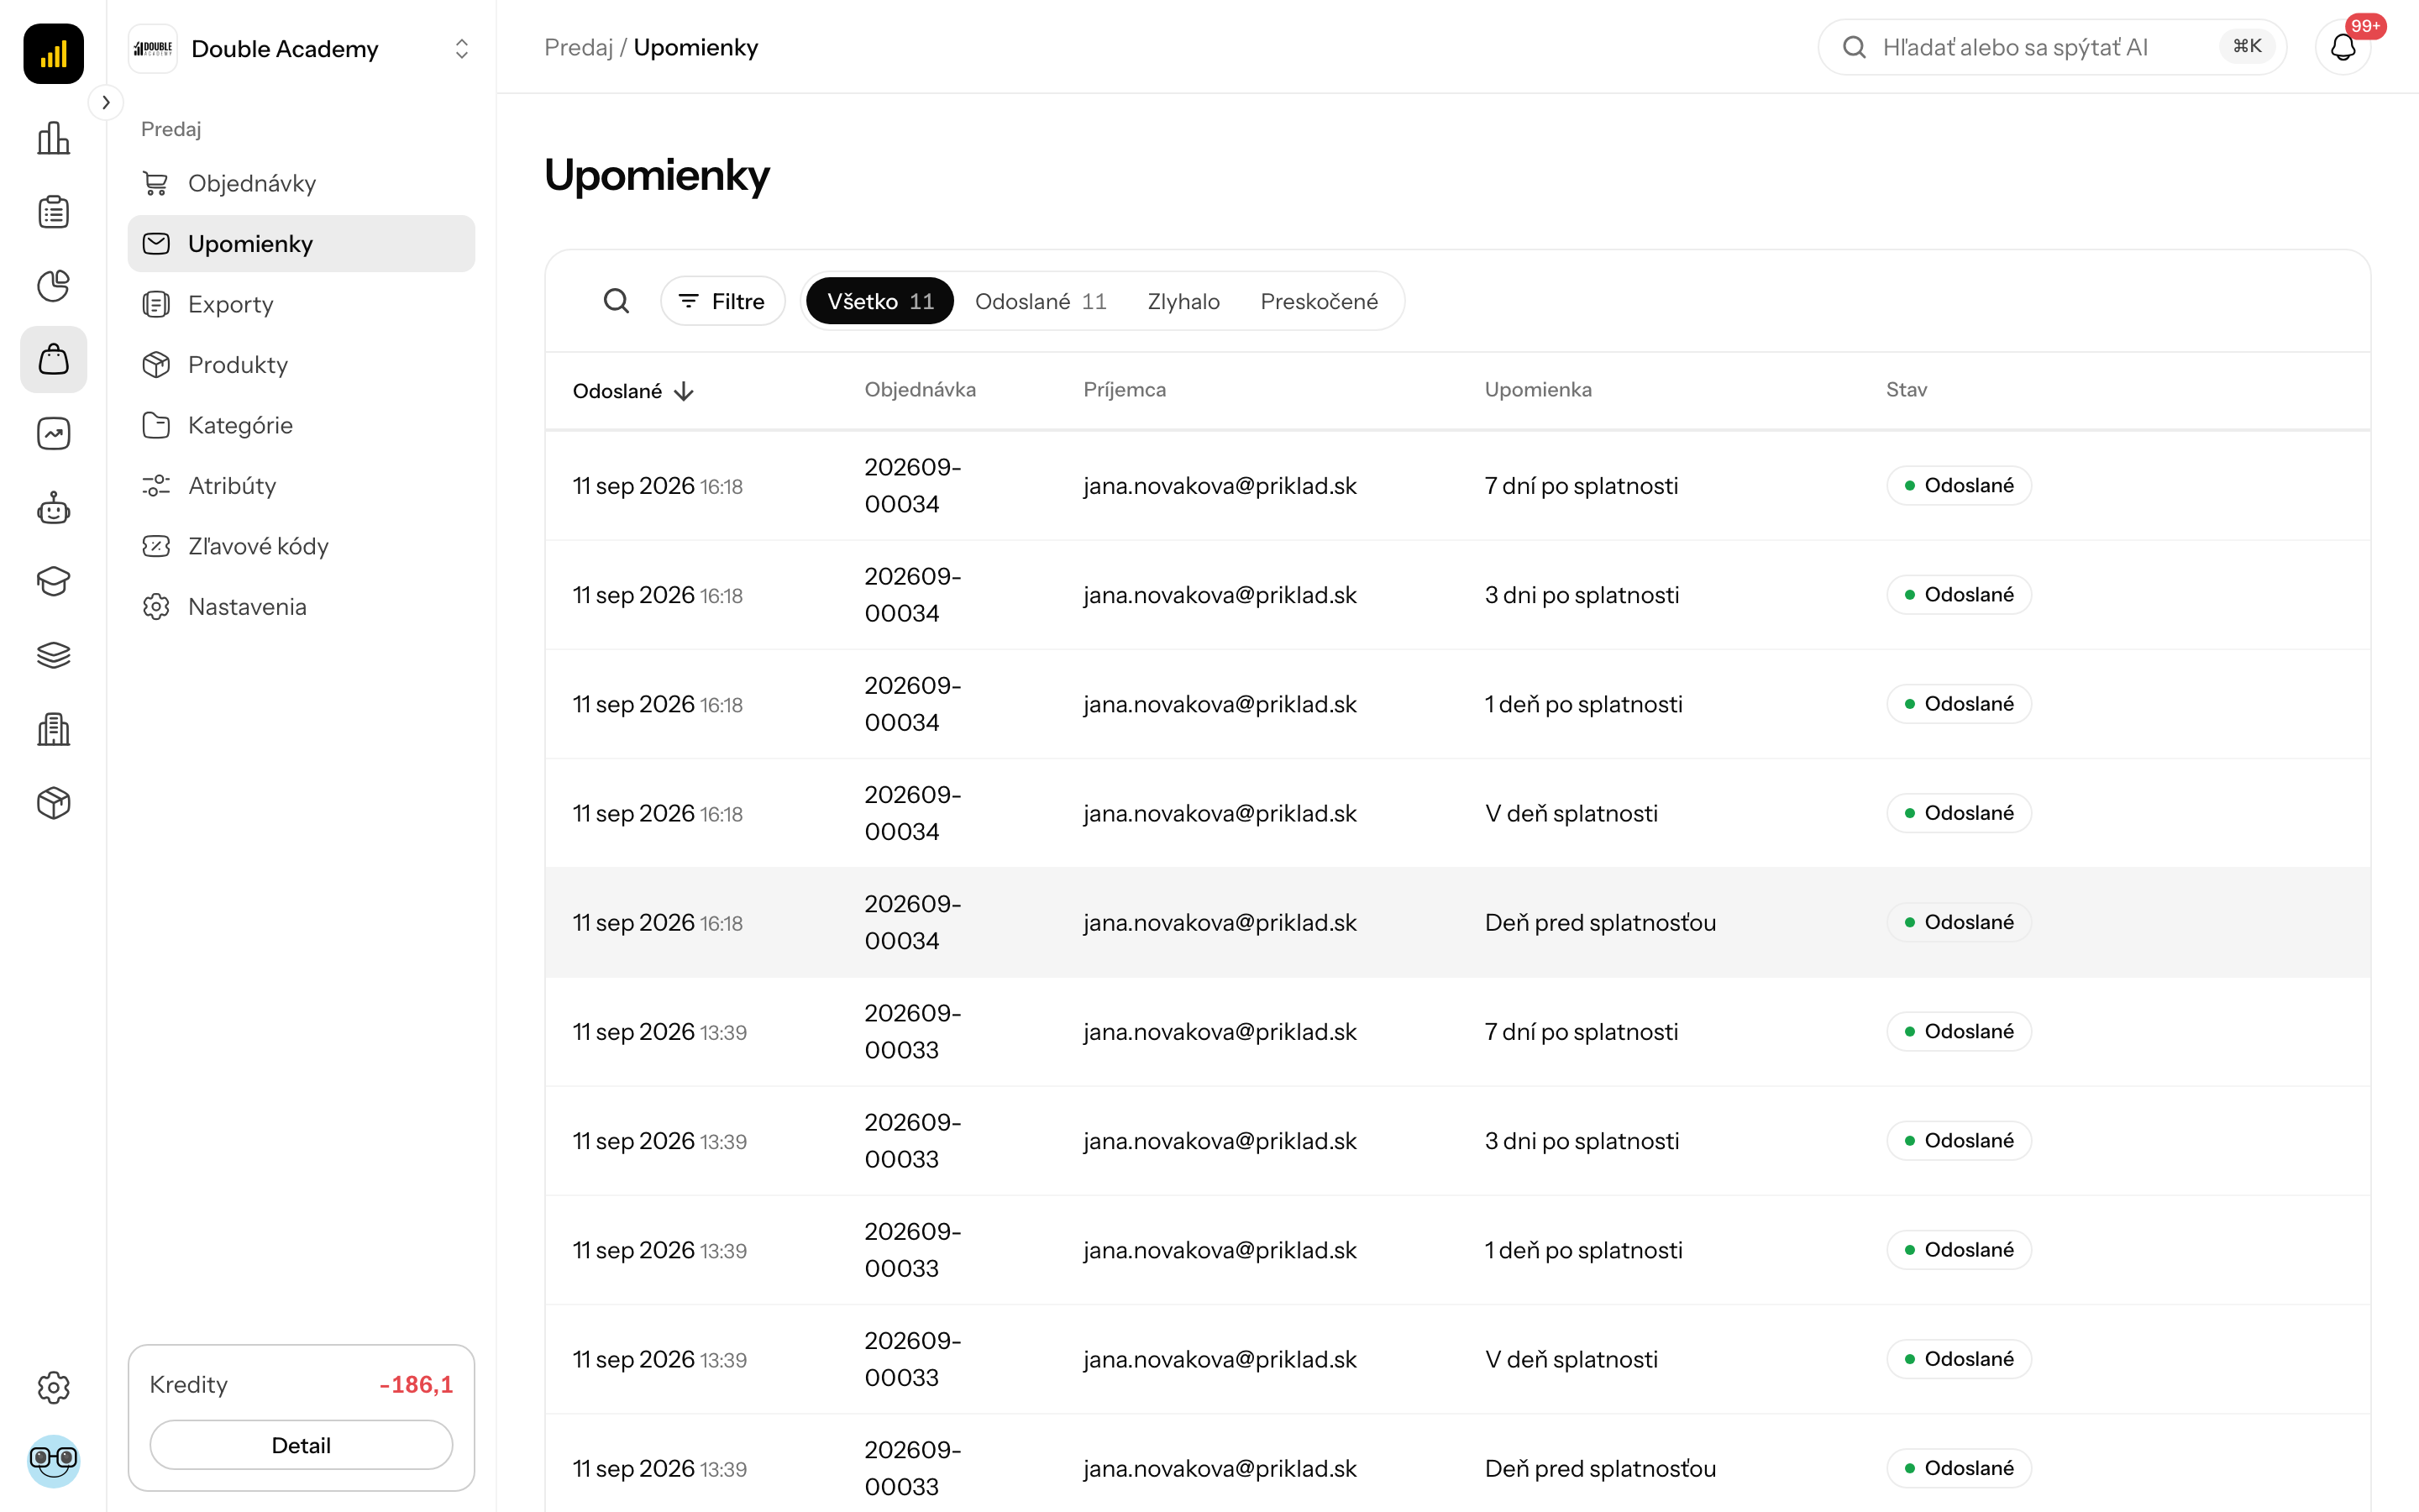Open the pie chart icon in left rail
2419x1512 pixels.
point(53,286)
